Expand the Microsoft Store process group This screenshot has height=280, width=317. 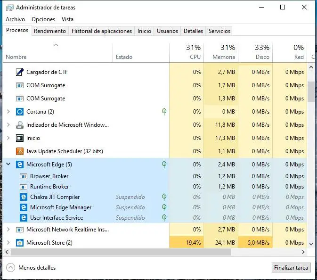[x=8, y=243]
